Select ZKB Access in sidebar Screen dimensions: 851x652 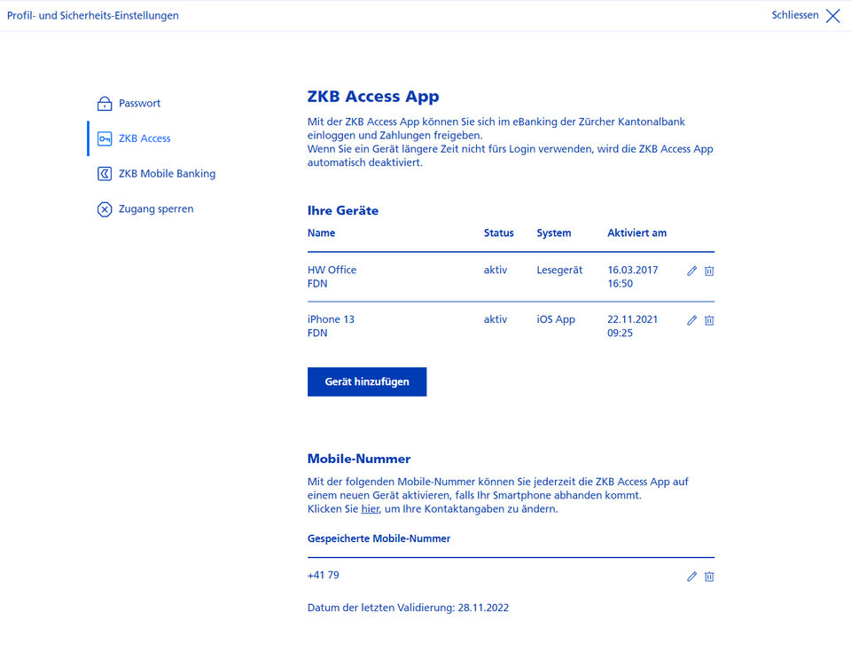pyautogui.click(x=144, y=138)
